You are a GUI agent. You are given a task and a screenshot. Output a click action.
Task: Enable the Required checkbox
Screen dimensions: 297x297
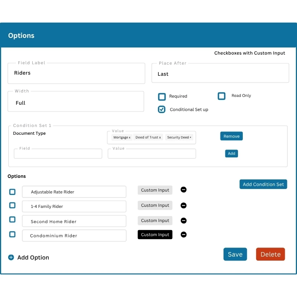(161, 97)
